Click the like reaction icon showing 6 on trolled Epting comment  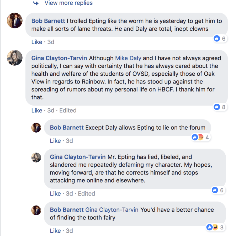pyautogui.click(x=217, y=39)
